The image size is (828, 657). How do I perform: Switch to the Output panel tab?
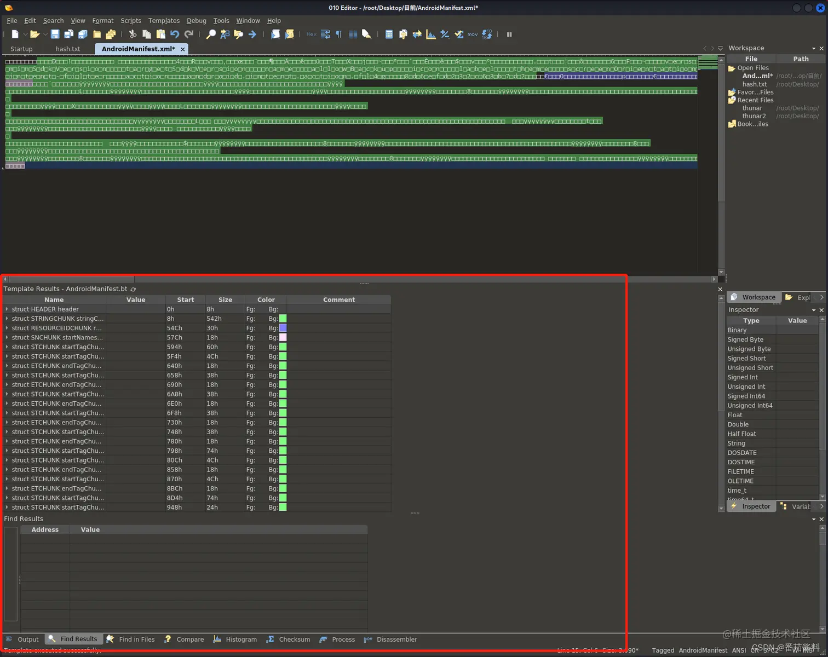coord(22,639)
